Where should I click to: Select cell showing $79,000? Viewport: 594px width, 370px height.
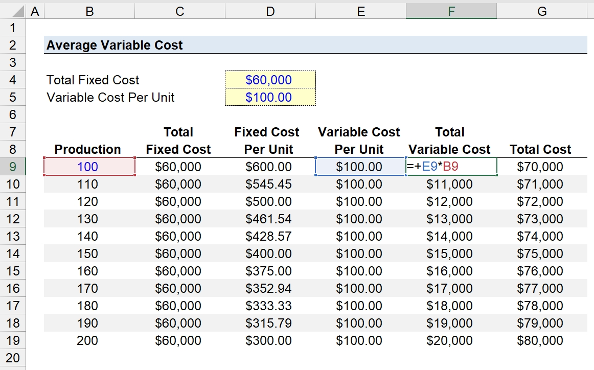tap(542, 323)
